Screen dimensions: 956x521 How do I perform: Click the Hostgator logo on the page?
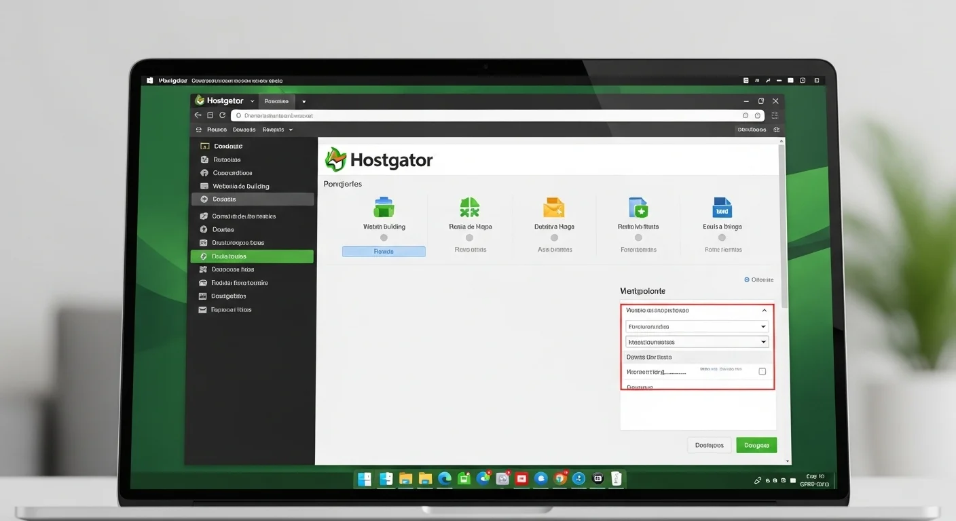click(379, 160)
